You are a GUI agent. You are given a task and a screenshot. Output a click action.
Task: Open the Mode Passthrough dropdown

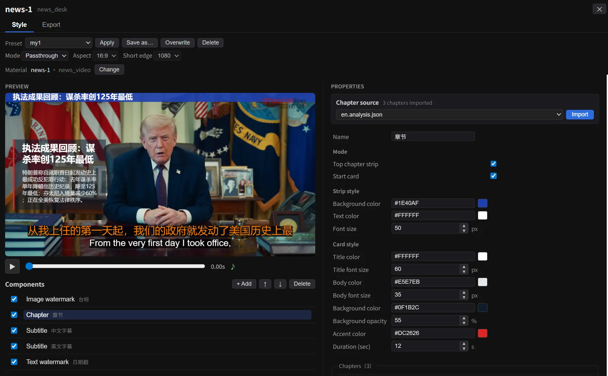[45, 56]
